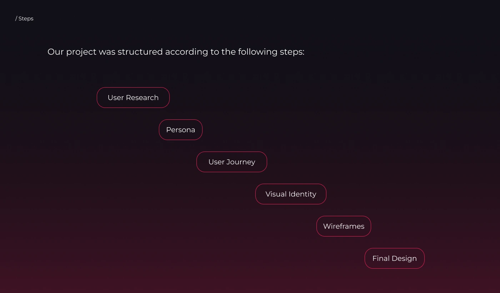Click the word 'Design' inside the last pill
500x293 pixels.
pyautogui.click(x=405, y=259)
